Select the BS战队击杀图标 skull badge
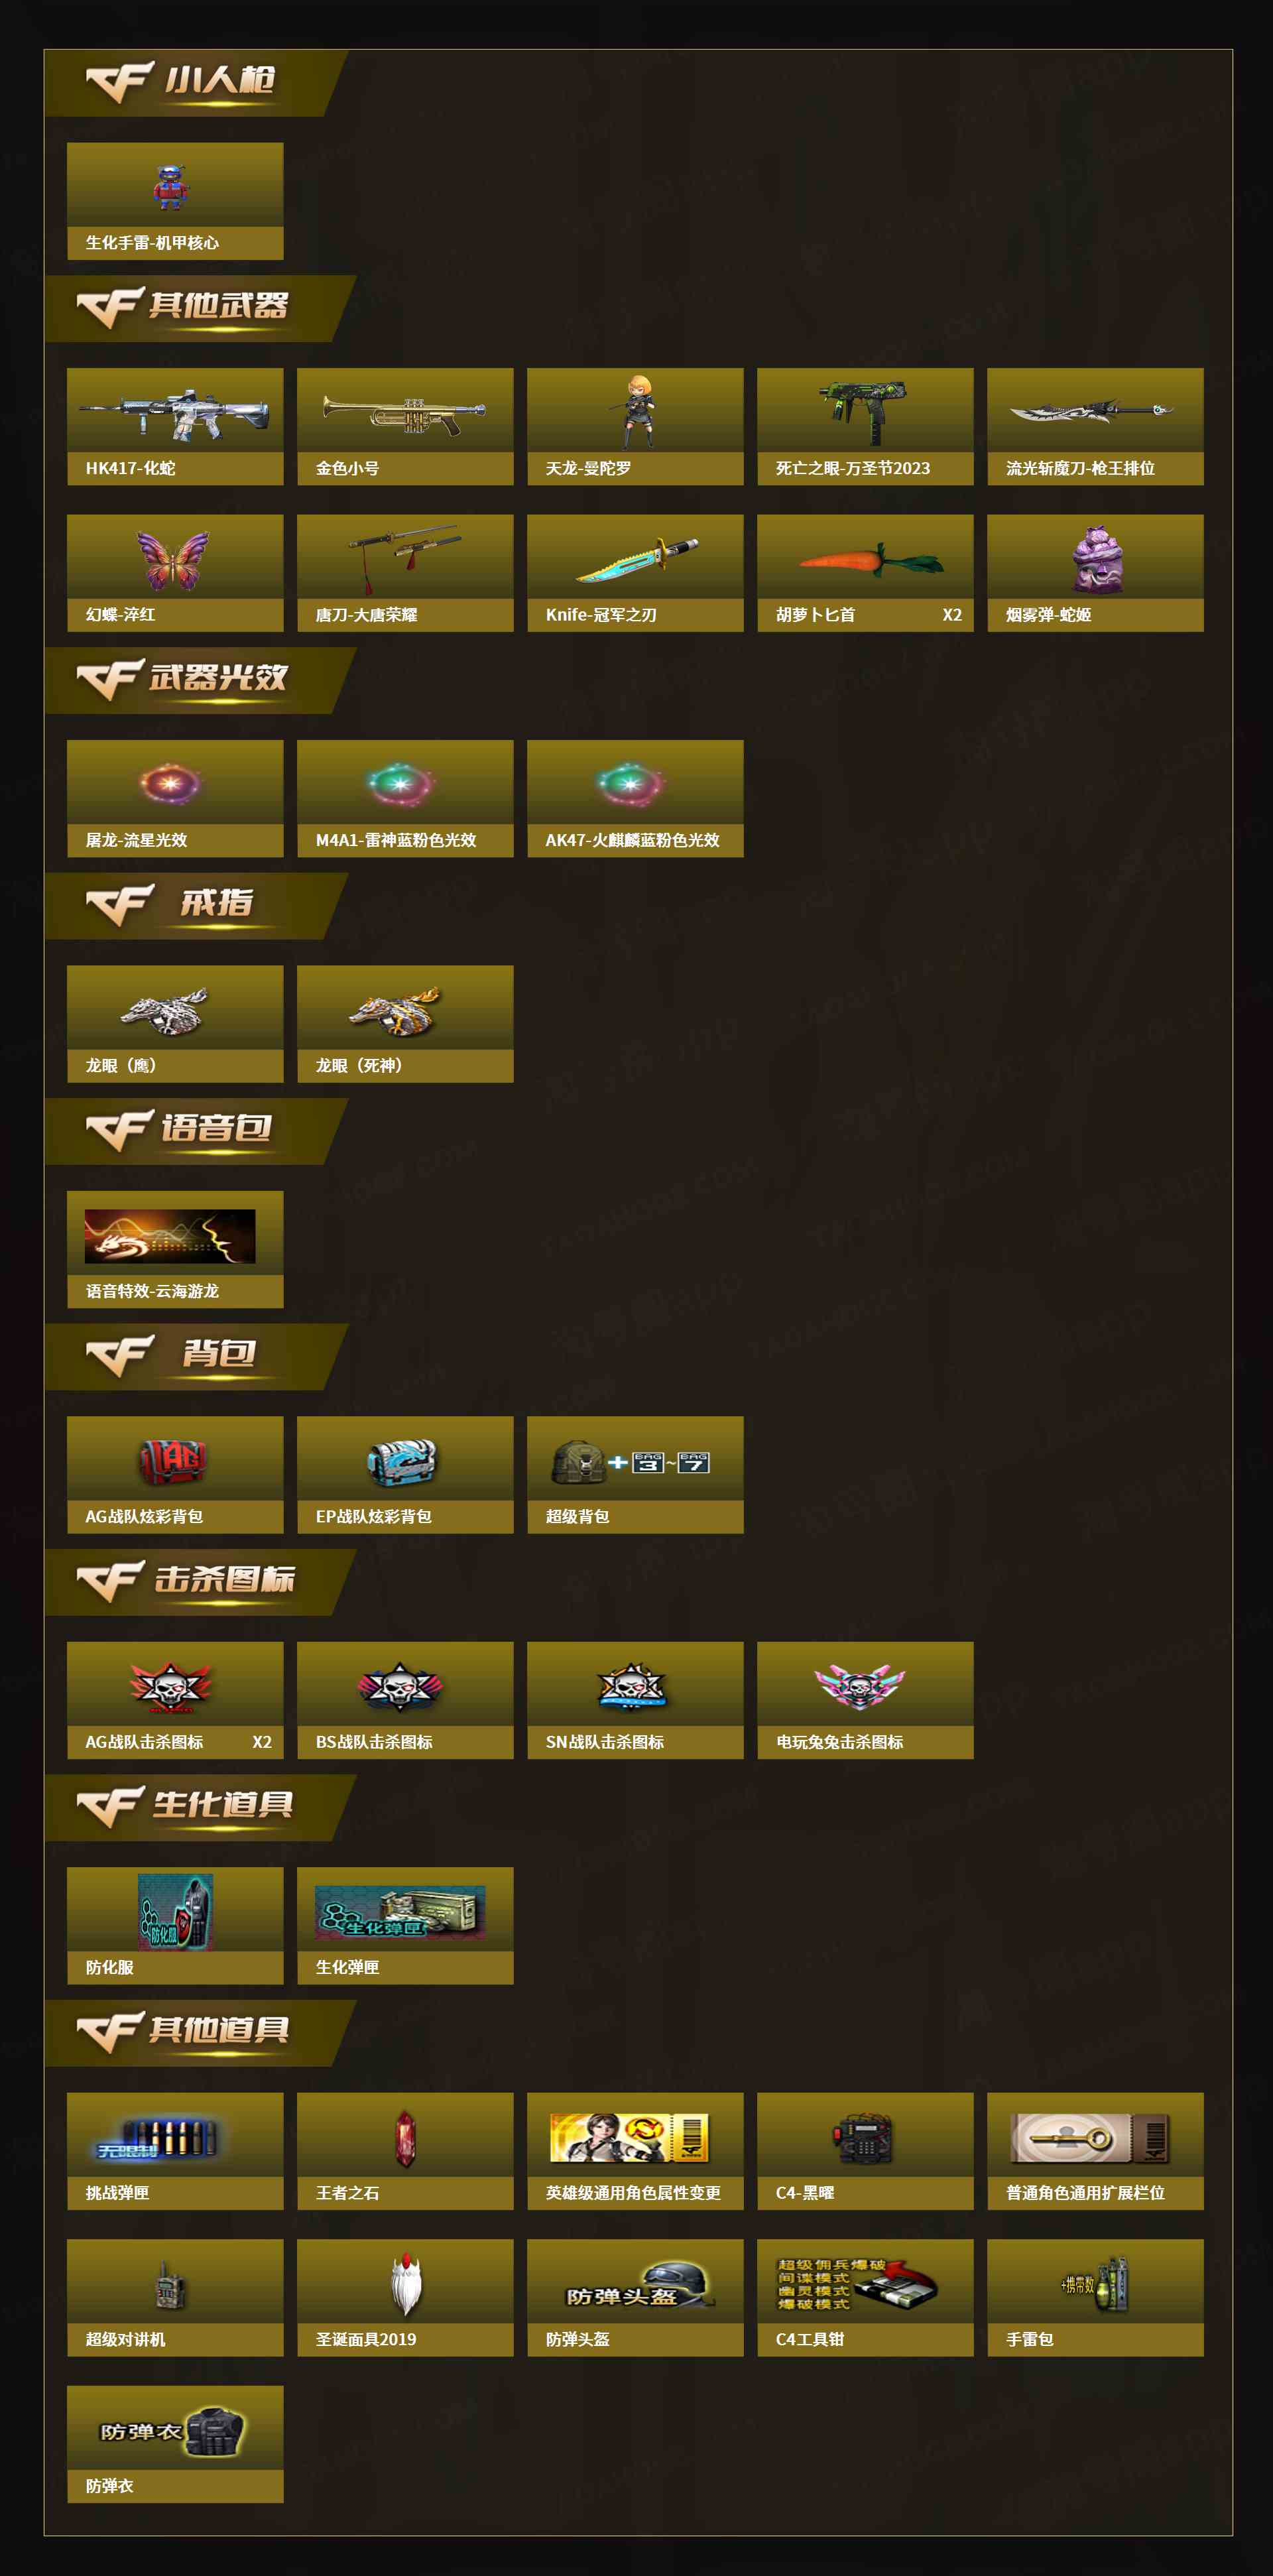 coord(400,1686)
